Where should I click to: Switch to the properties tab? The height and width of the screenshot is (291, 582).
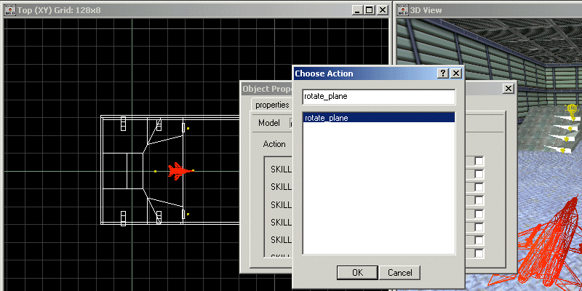(x=267, y=105)
